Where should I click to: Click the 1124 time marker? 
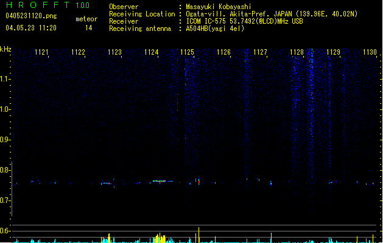pos(151,52)
